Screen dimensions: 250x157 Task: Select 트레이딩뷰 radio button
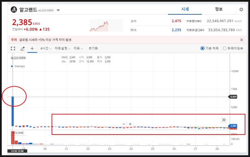click(x=224, y=48)
